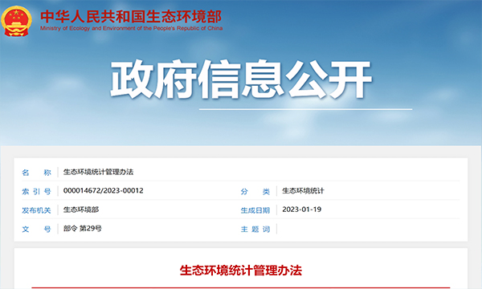The image size is (482, 289).
Task: Click the issuing agency value 生态环境部
Action: coord(81,210)
